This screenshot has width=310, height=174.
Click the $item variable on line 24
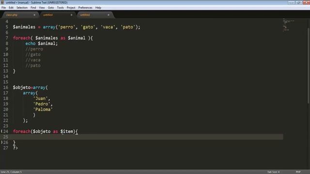pyautogui.click(x=67, y=131)
